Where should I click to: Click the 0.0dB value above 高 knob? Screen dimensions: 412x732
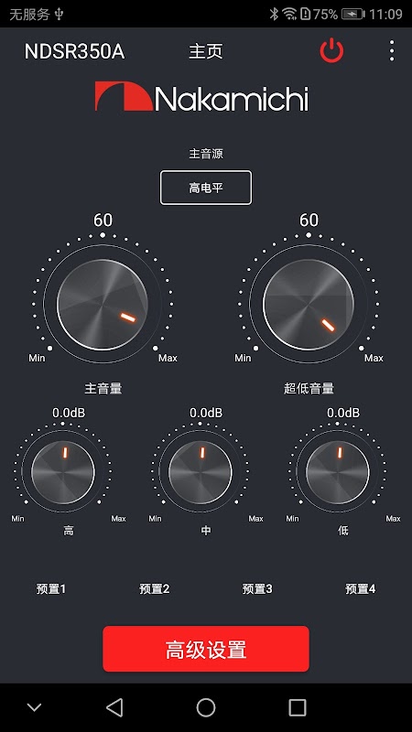[x=69, y=413]
